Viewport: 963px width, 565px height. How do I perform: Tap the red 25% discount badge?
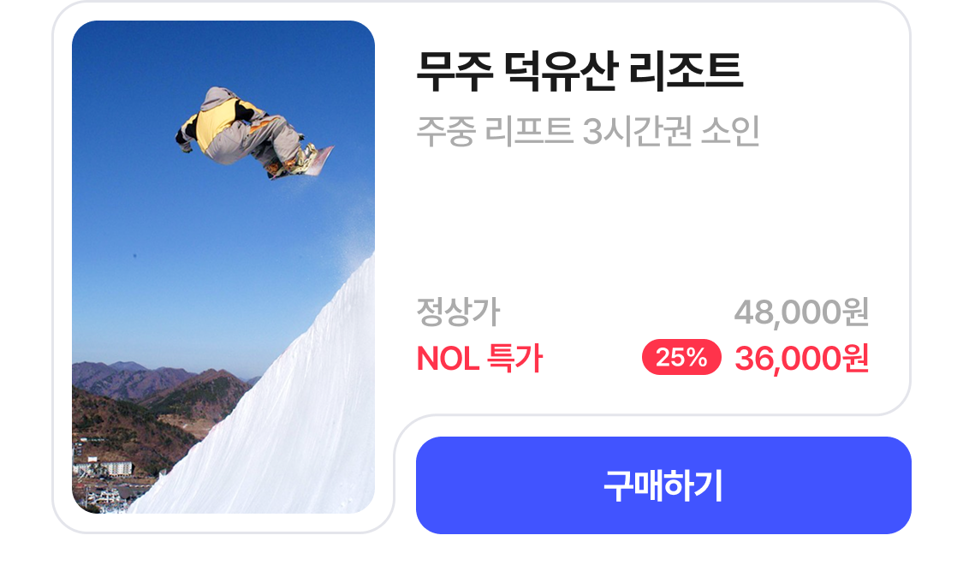click(681, 357)
